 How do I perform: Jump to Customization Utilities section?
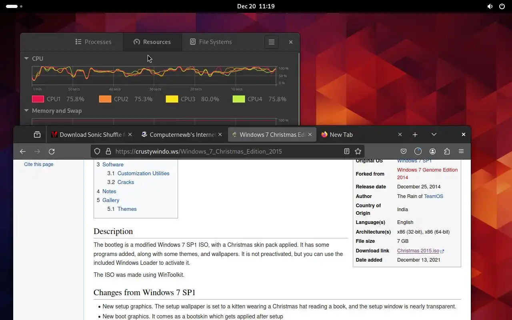point(143,173)
